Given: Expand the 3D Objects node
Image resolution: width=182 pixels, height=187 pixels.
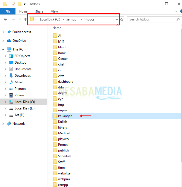Looking at the screenshot, I should (x=5, y=56).
